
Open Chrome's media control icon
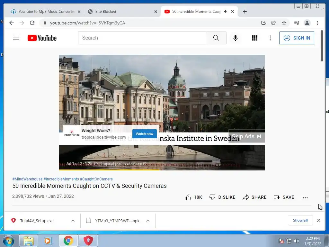click(x=297, y=23)
